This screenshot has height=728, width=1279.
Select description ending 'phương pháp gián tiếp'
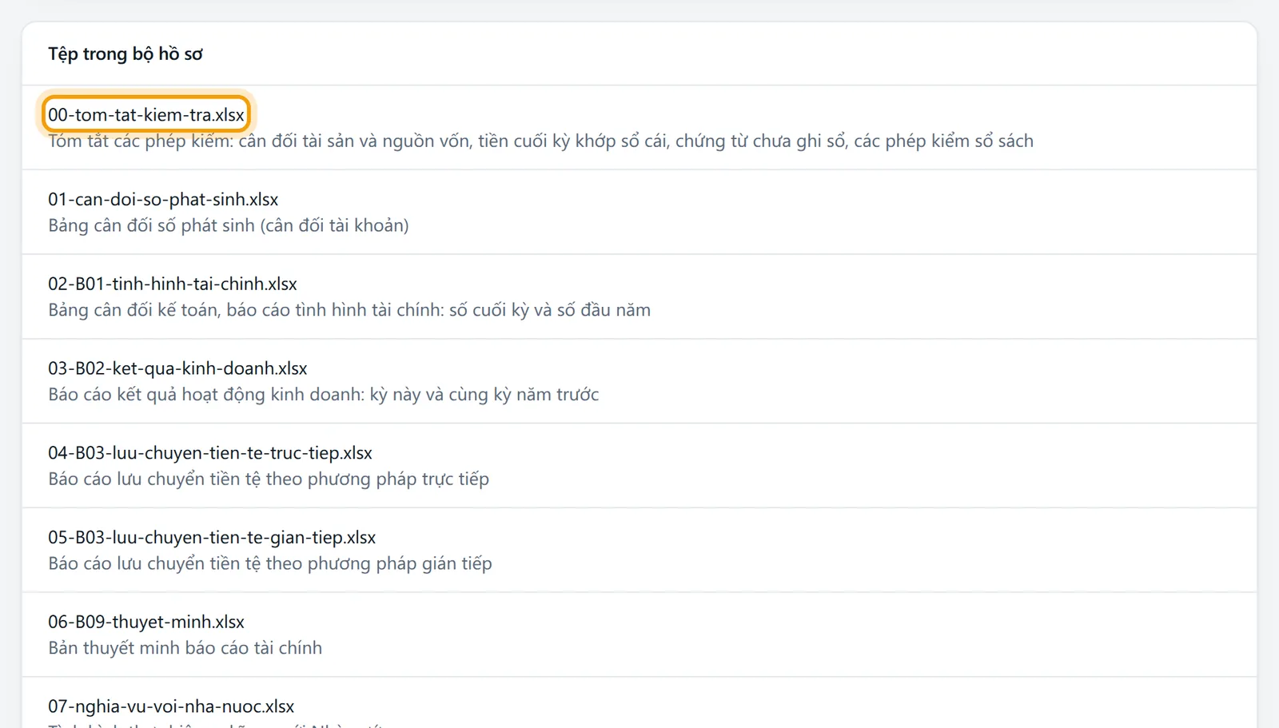(x=270, y=563)
